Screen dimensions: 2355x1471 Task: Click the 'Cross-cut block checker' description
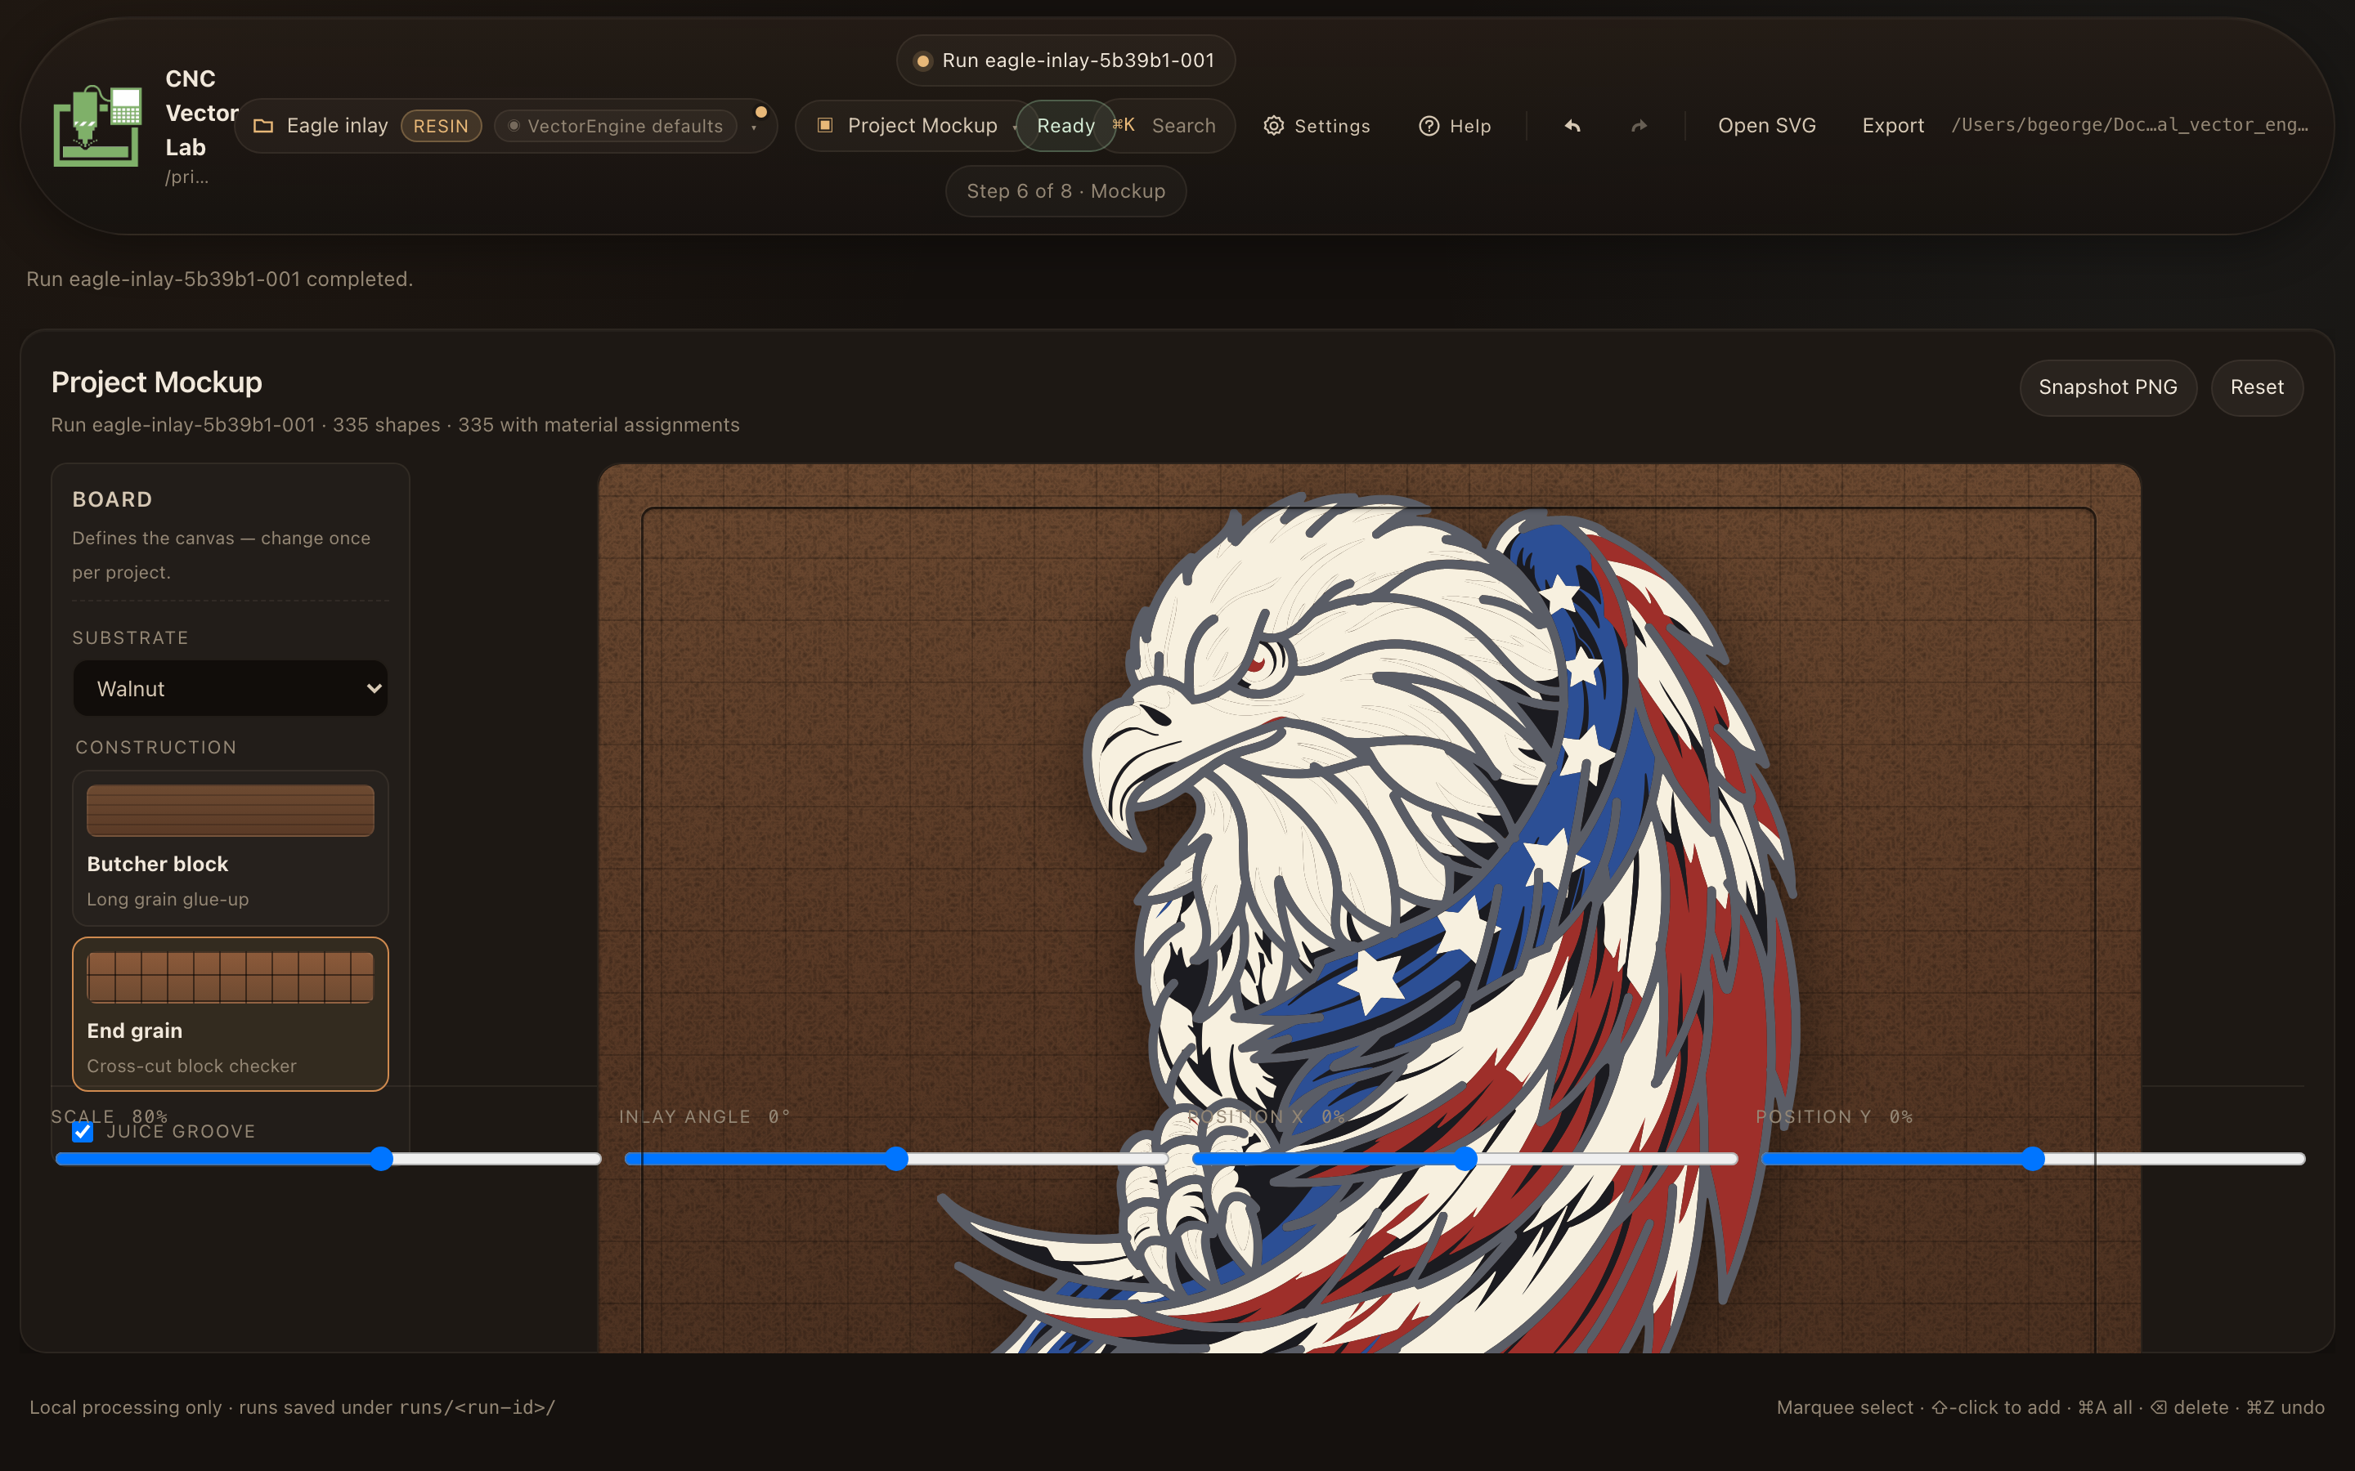point(191,1066)
